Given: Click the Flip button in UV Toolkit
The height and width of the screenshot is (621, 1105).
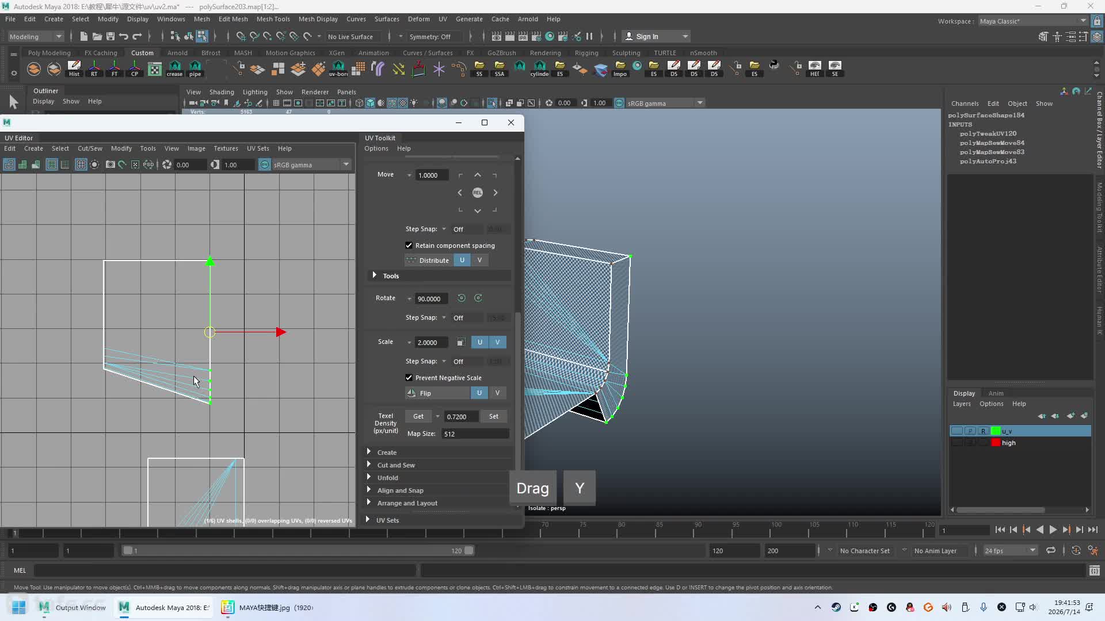Looking at the screenshot, I should (437, 393).
